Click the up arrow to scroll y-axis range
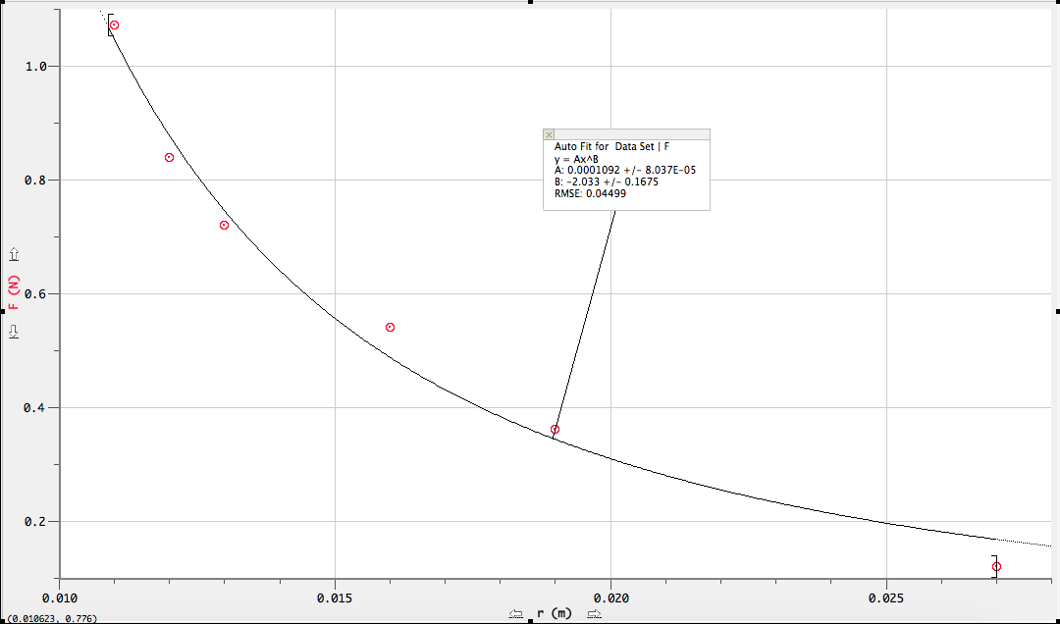This screenshot has width=1060, height=624. click(13, 253)
